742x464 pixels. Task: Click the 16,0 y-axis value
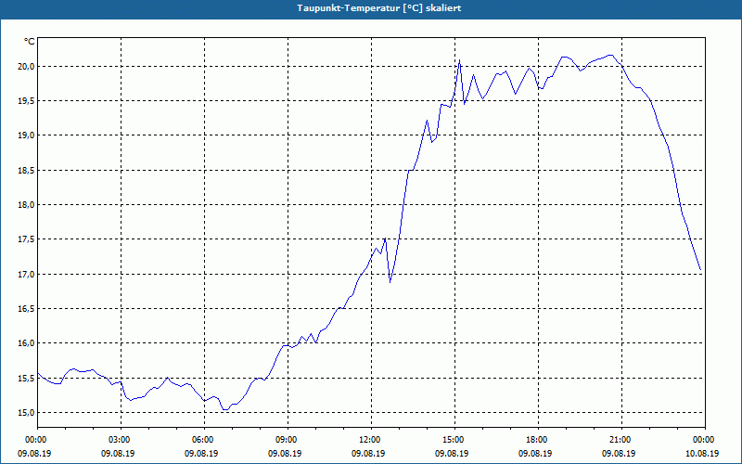[x=27, y=343]
